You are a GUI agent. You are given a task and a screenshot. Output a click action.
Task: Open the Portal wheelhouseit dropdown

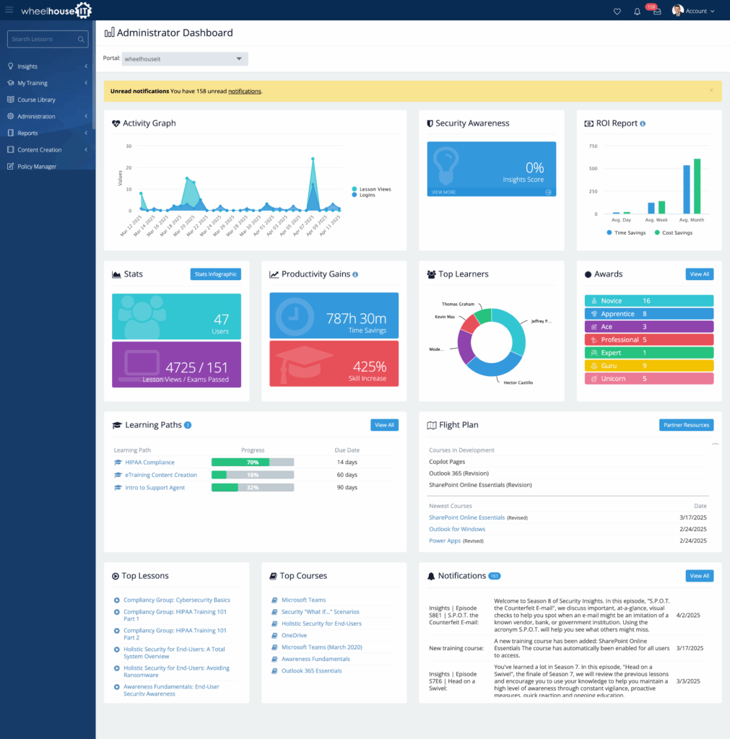coord(185,59)
